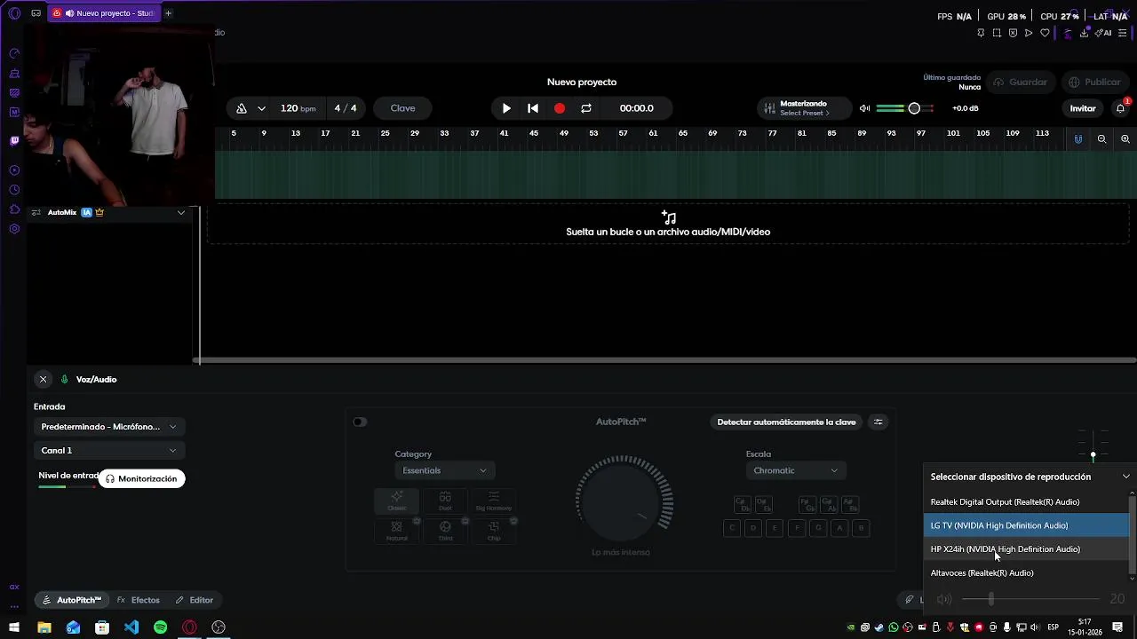Click the Guardar save button
The width and height of the screenshot is (1137, 639).
click(1020, 82)
